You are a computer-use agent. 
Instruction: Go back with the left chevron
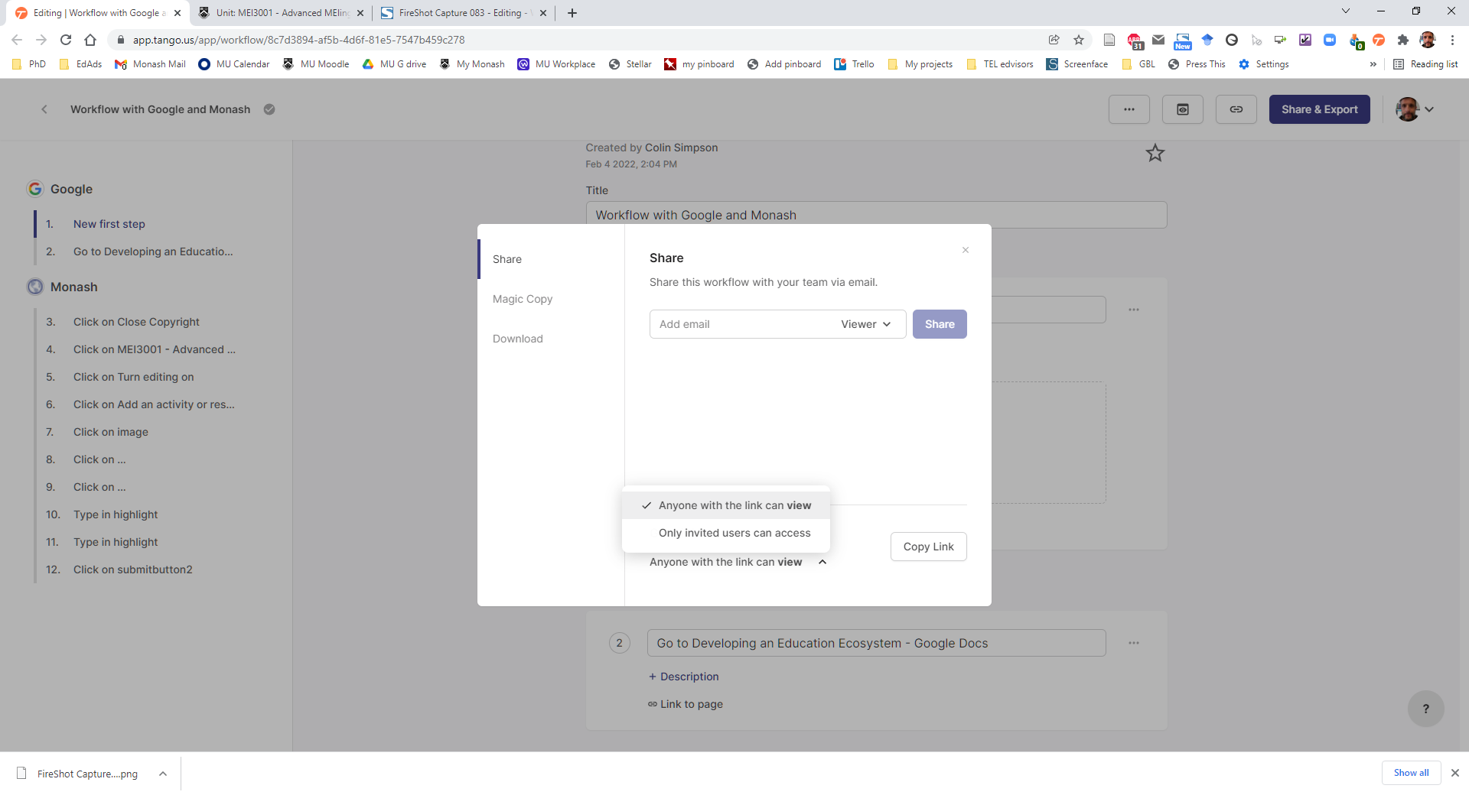(44, 109)
